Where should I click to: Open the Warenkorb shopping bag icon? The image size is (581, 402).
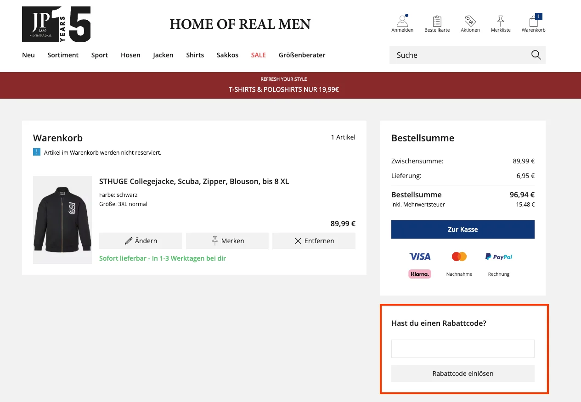[533, 21]
